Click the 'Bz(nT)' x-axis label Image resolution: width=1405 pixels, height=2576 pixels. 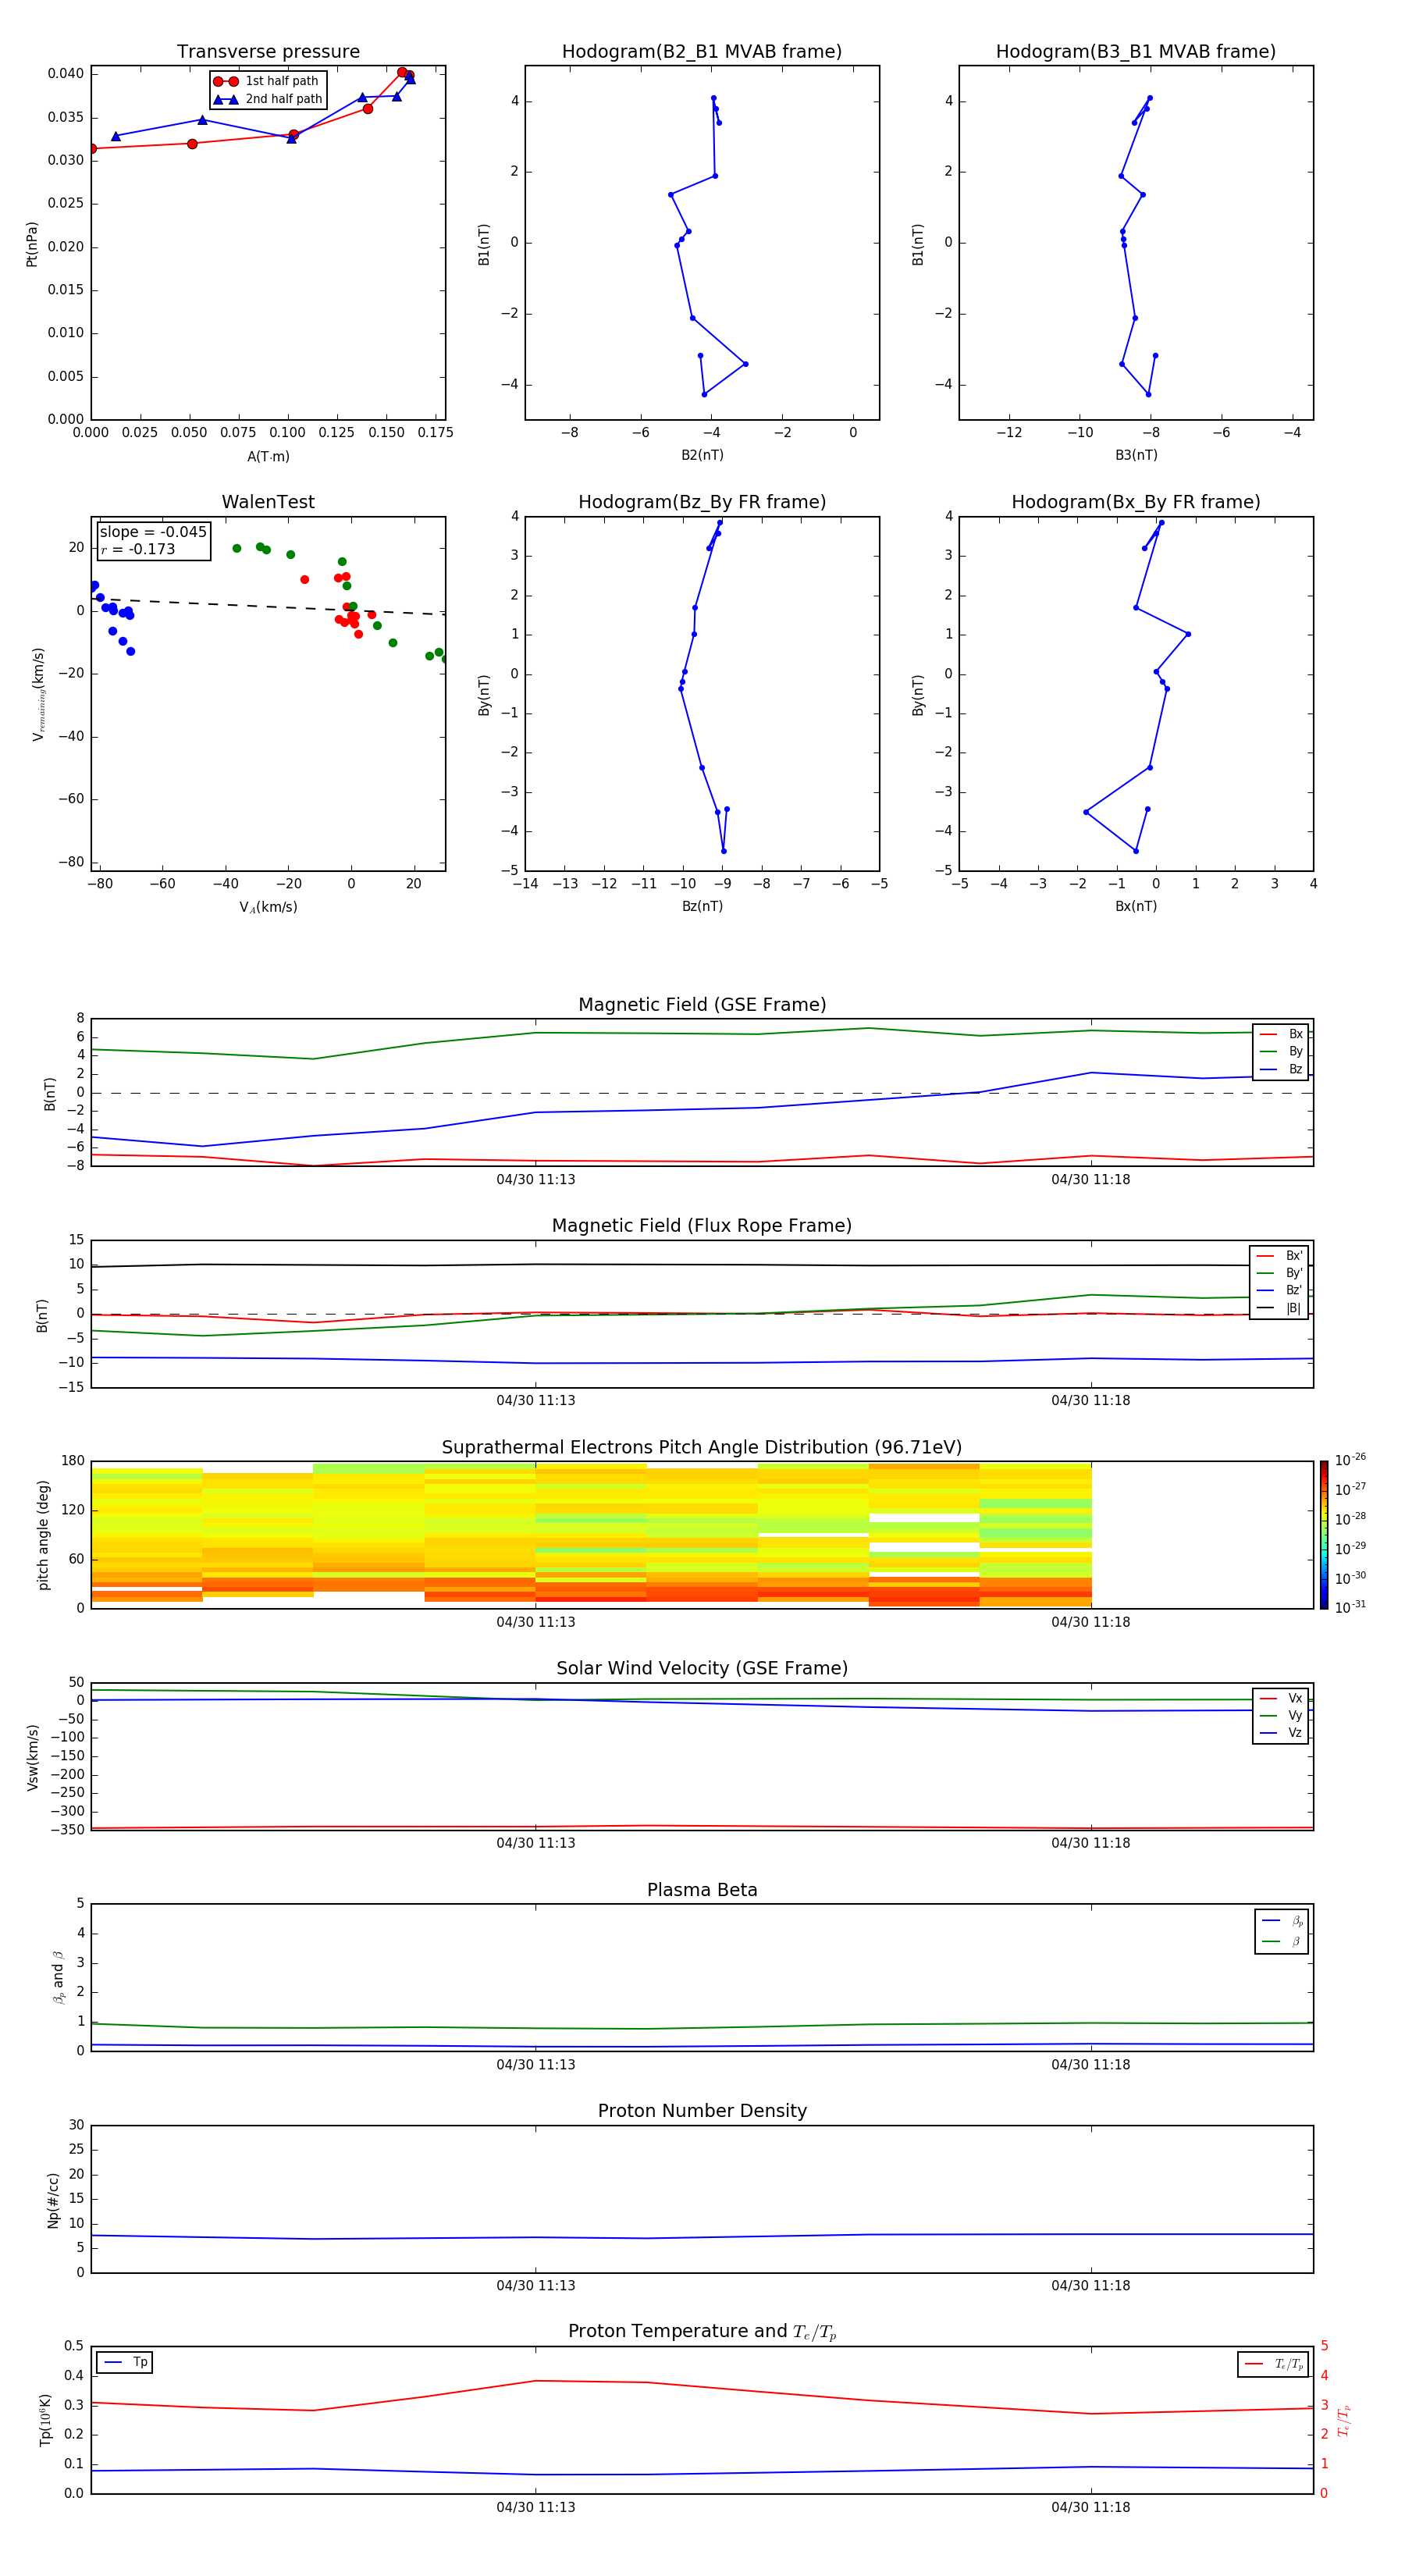[702, 906]
